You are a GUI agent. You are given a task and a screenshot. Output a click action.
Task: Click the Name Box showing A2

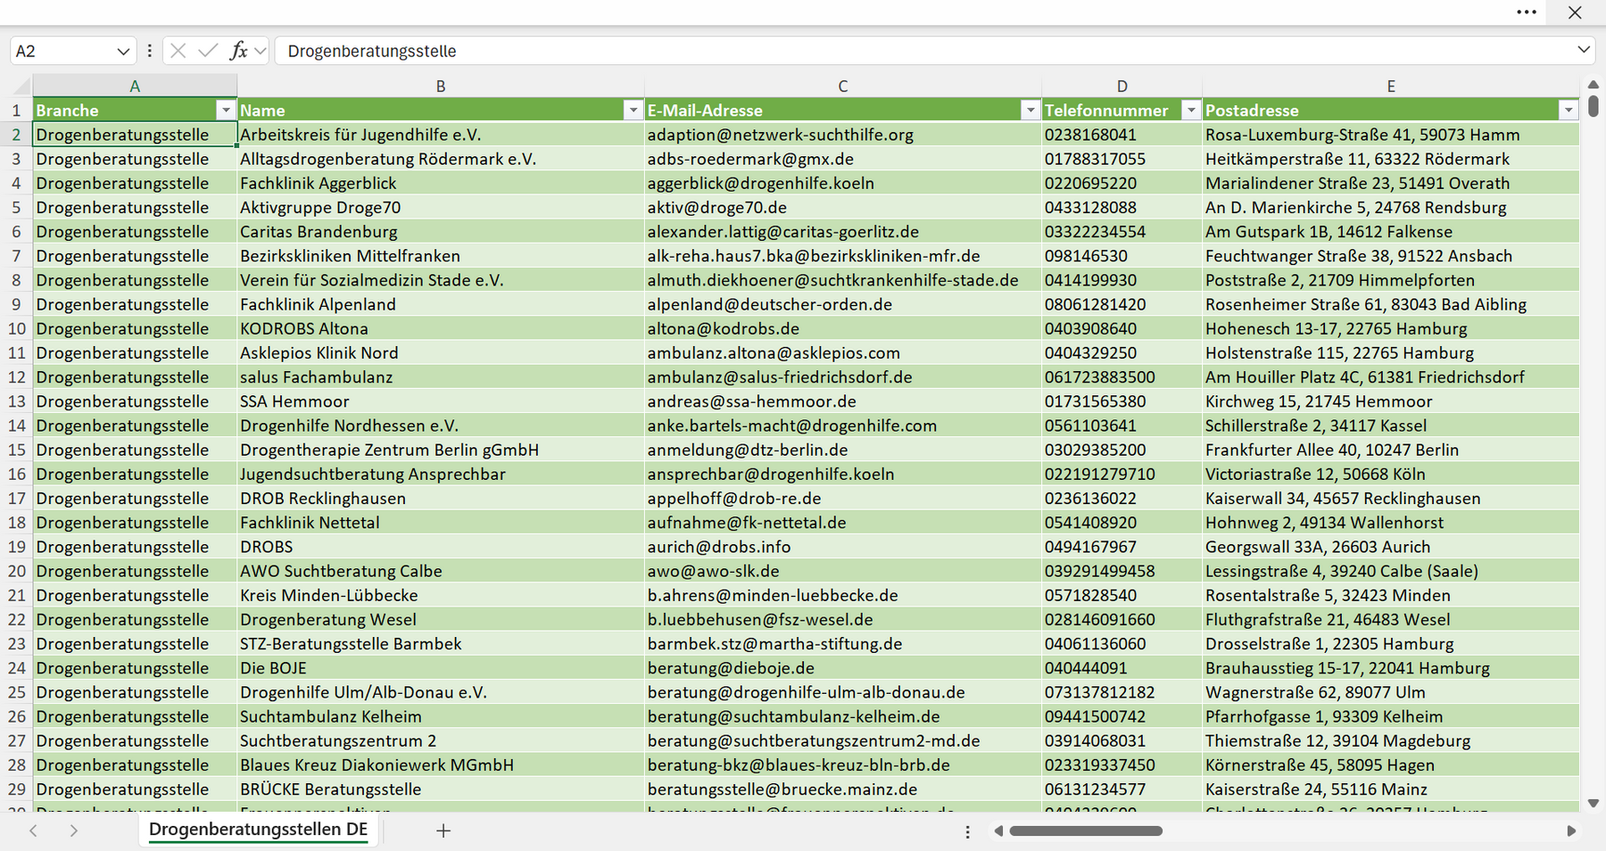(61, 51)
